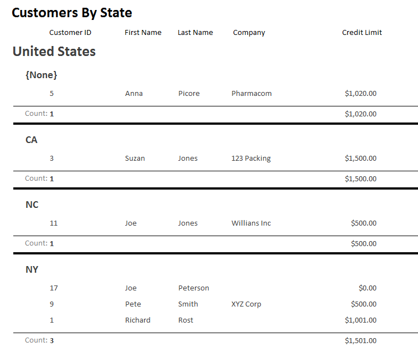Select the NY state group heading

pyautogui.click(x=32, y=269)
